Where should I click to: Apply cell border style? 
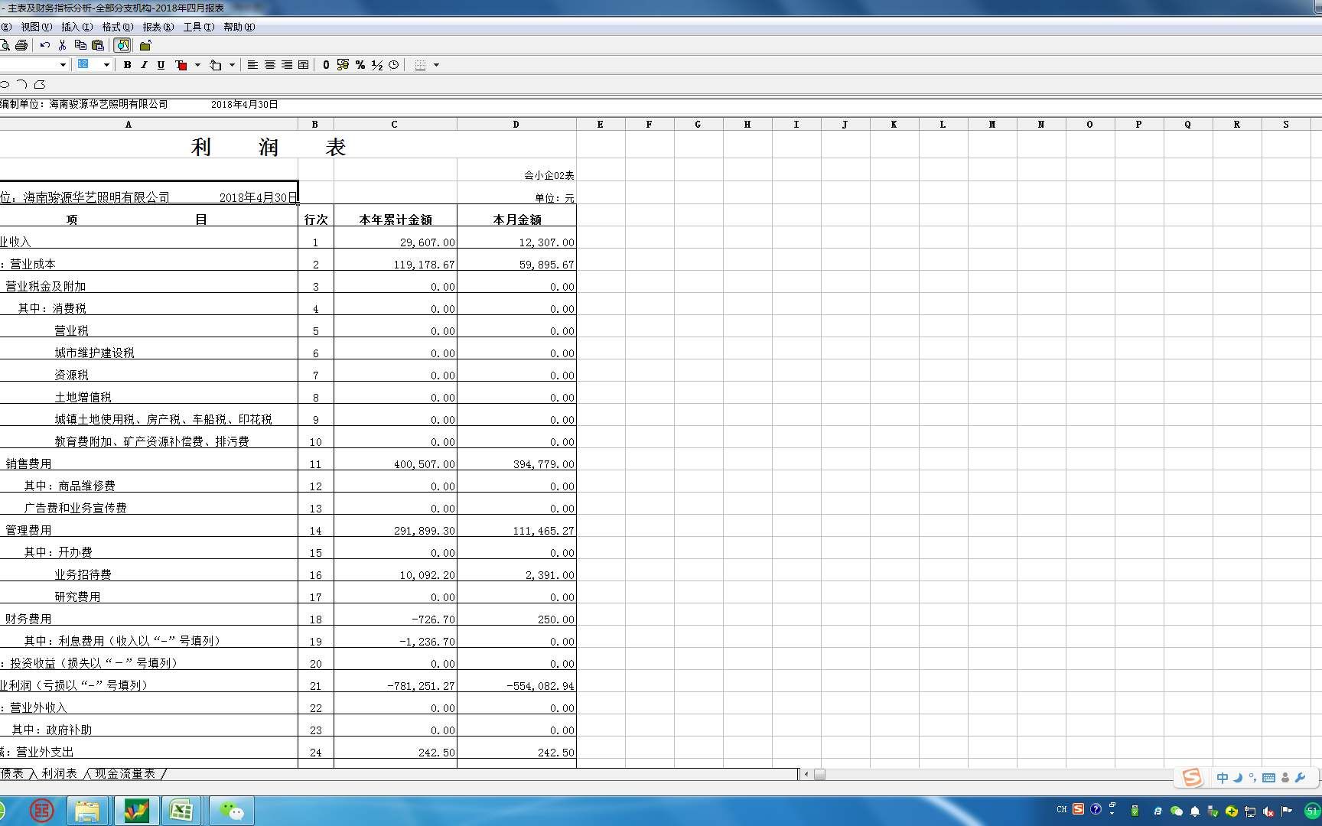point(420,65)
